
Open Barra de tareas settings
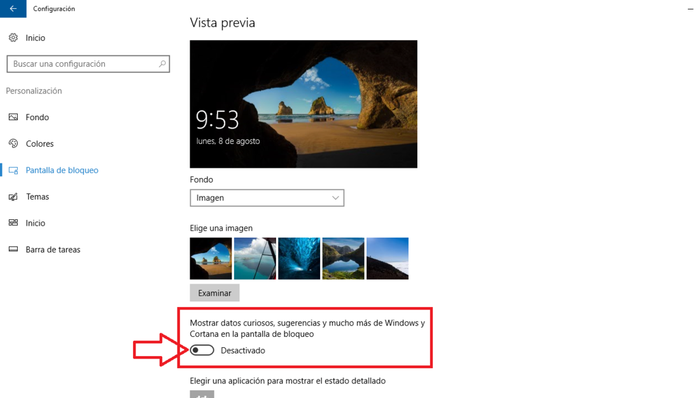click(x=53, y=249)
